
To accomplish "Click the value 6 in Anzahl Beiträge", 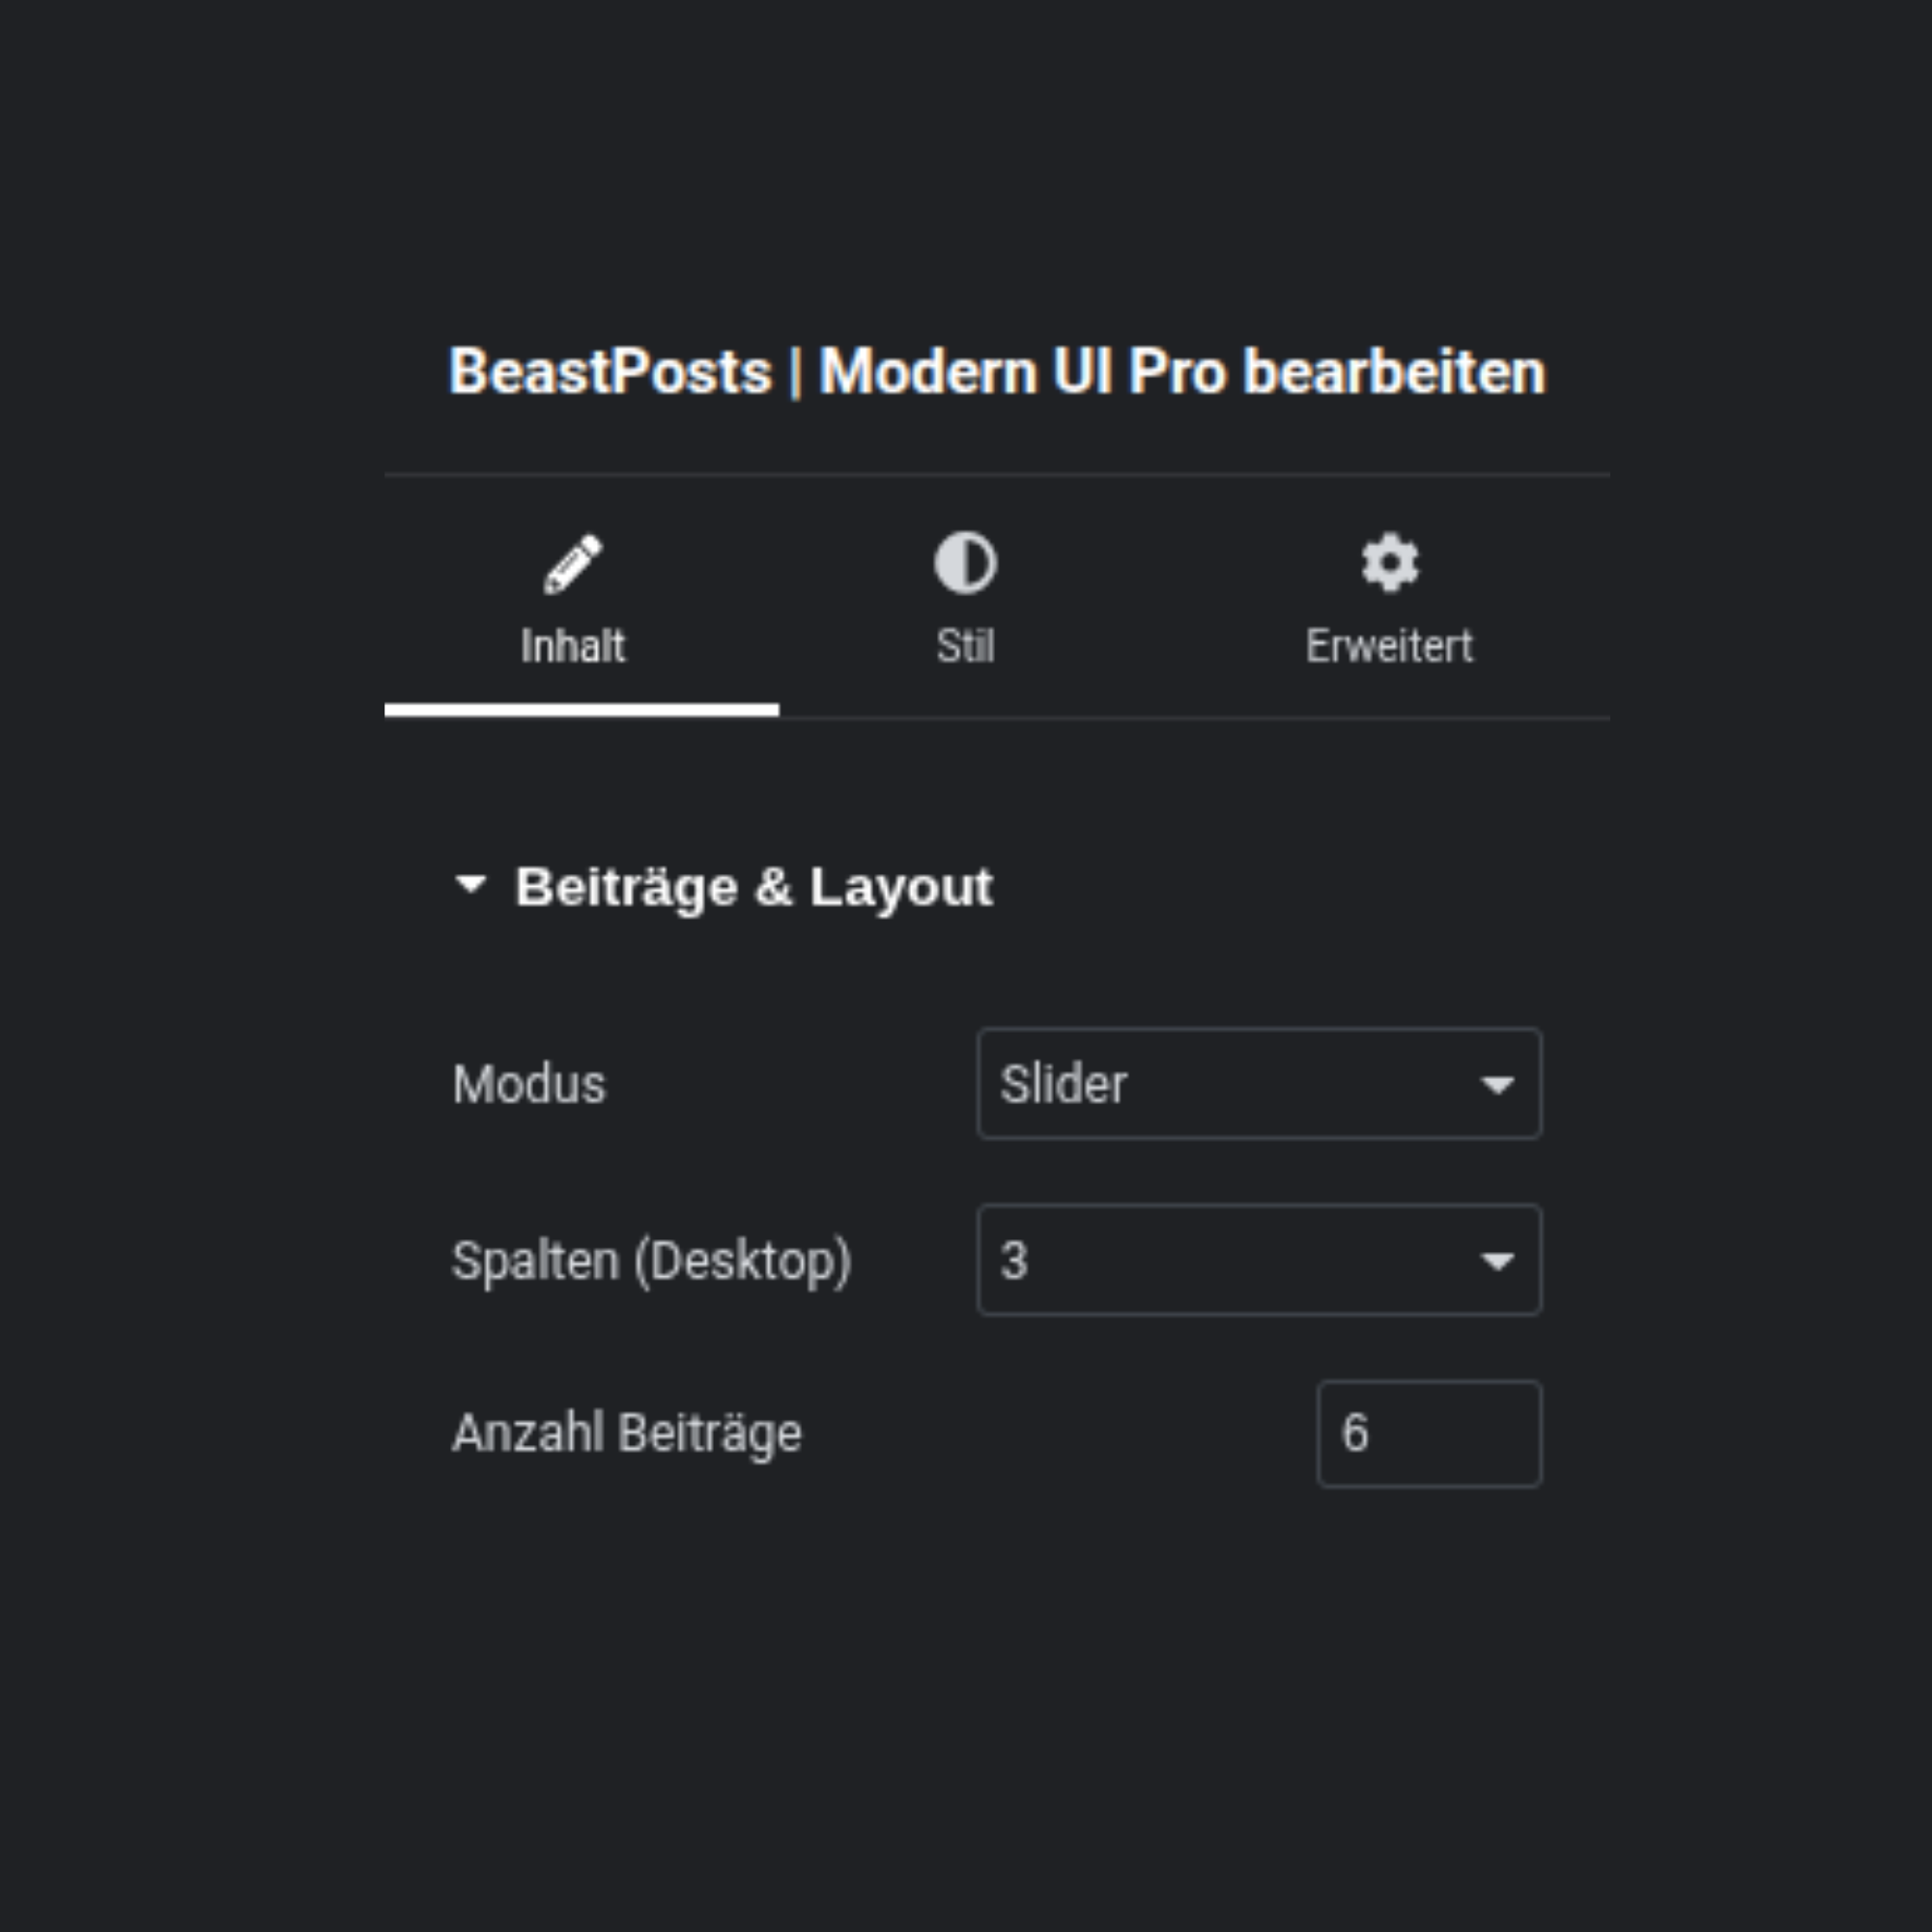I will 1354,1433.
